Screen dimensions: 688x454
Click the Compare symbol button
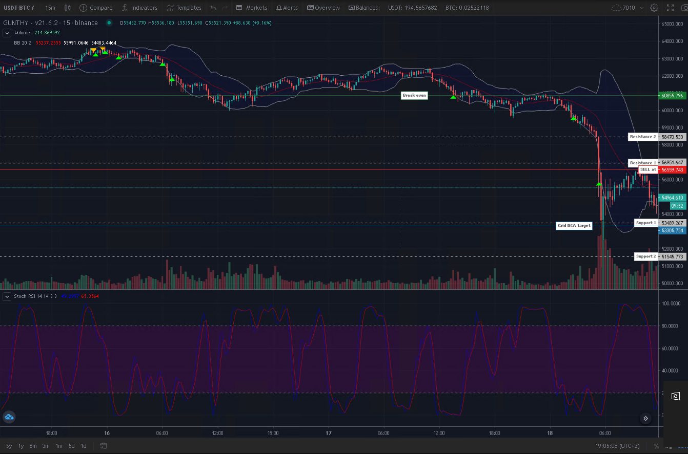tap(96, 8)
